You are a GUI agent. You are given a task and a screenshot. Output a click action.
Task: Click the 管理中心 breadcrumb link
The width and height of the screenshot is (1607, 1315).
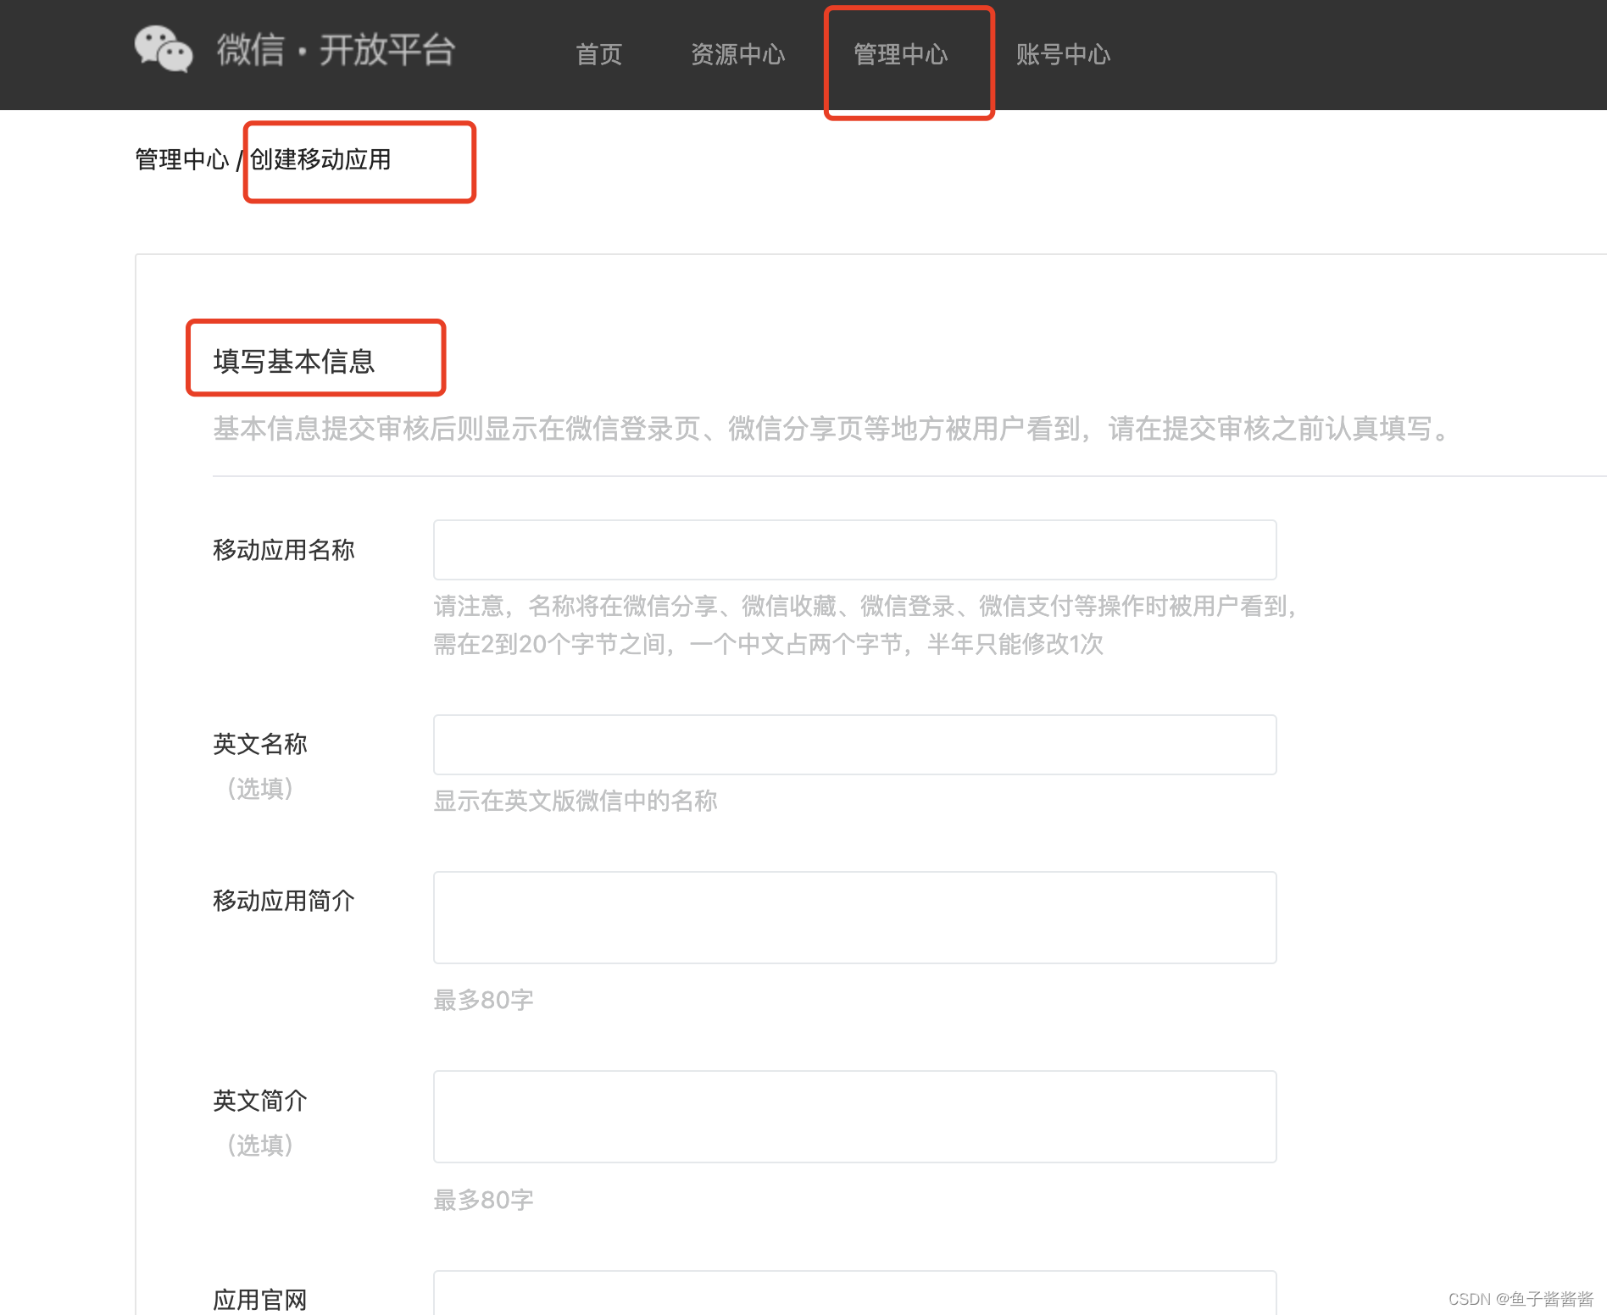pyautogui.click(x=181, y=159)
